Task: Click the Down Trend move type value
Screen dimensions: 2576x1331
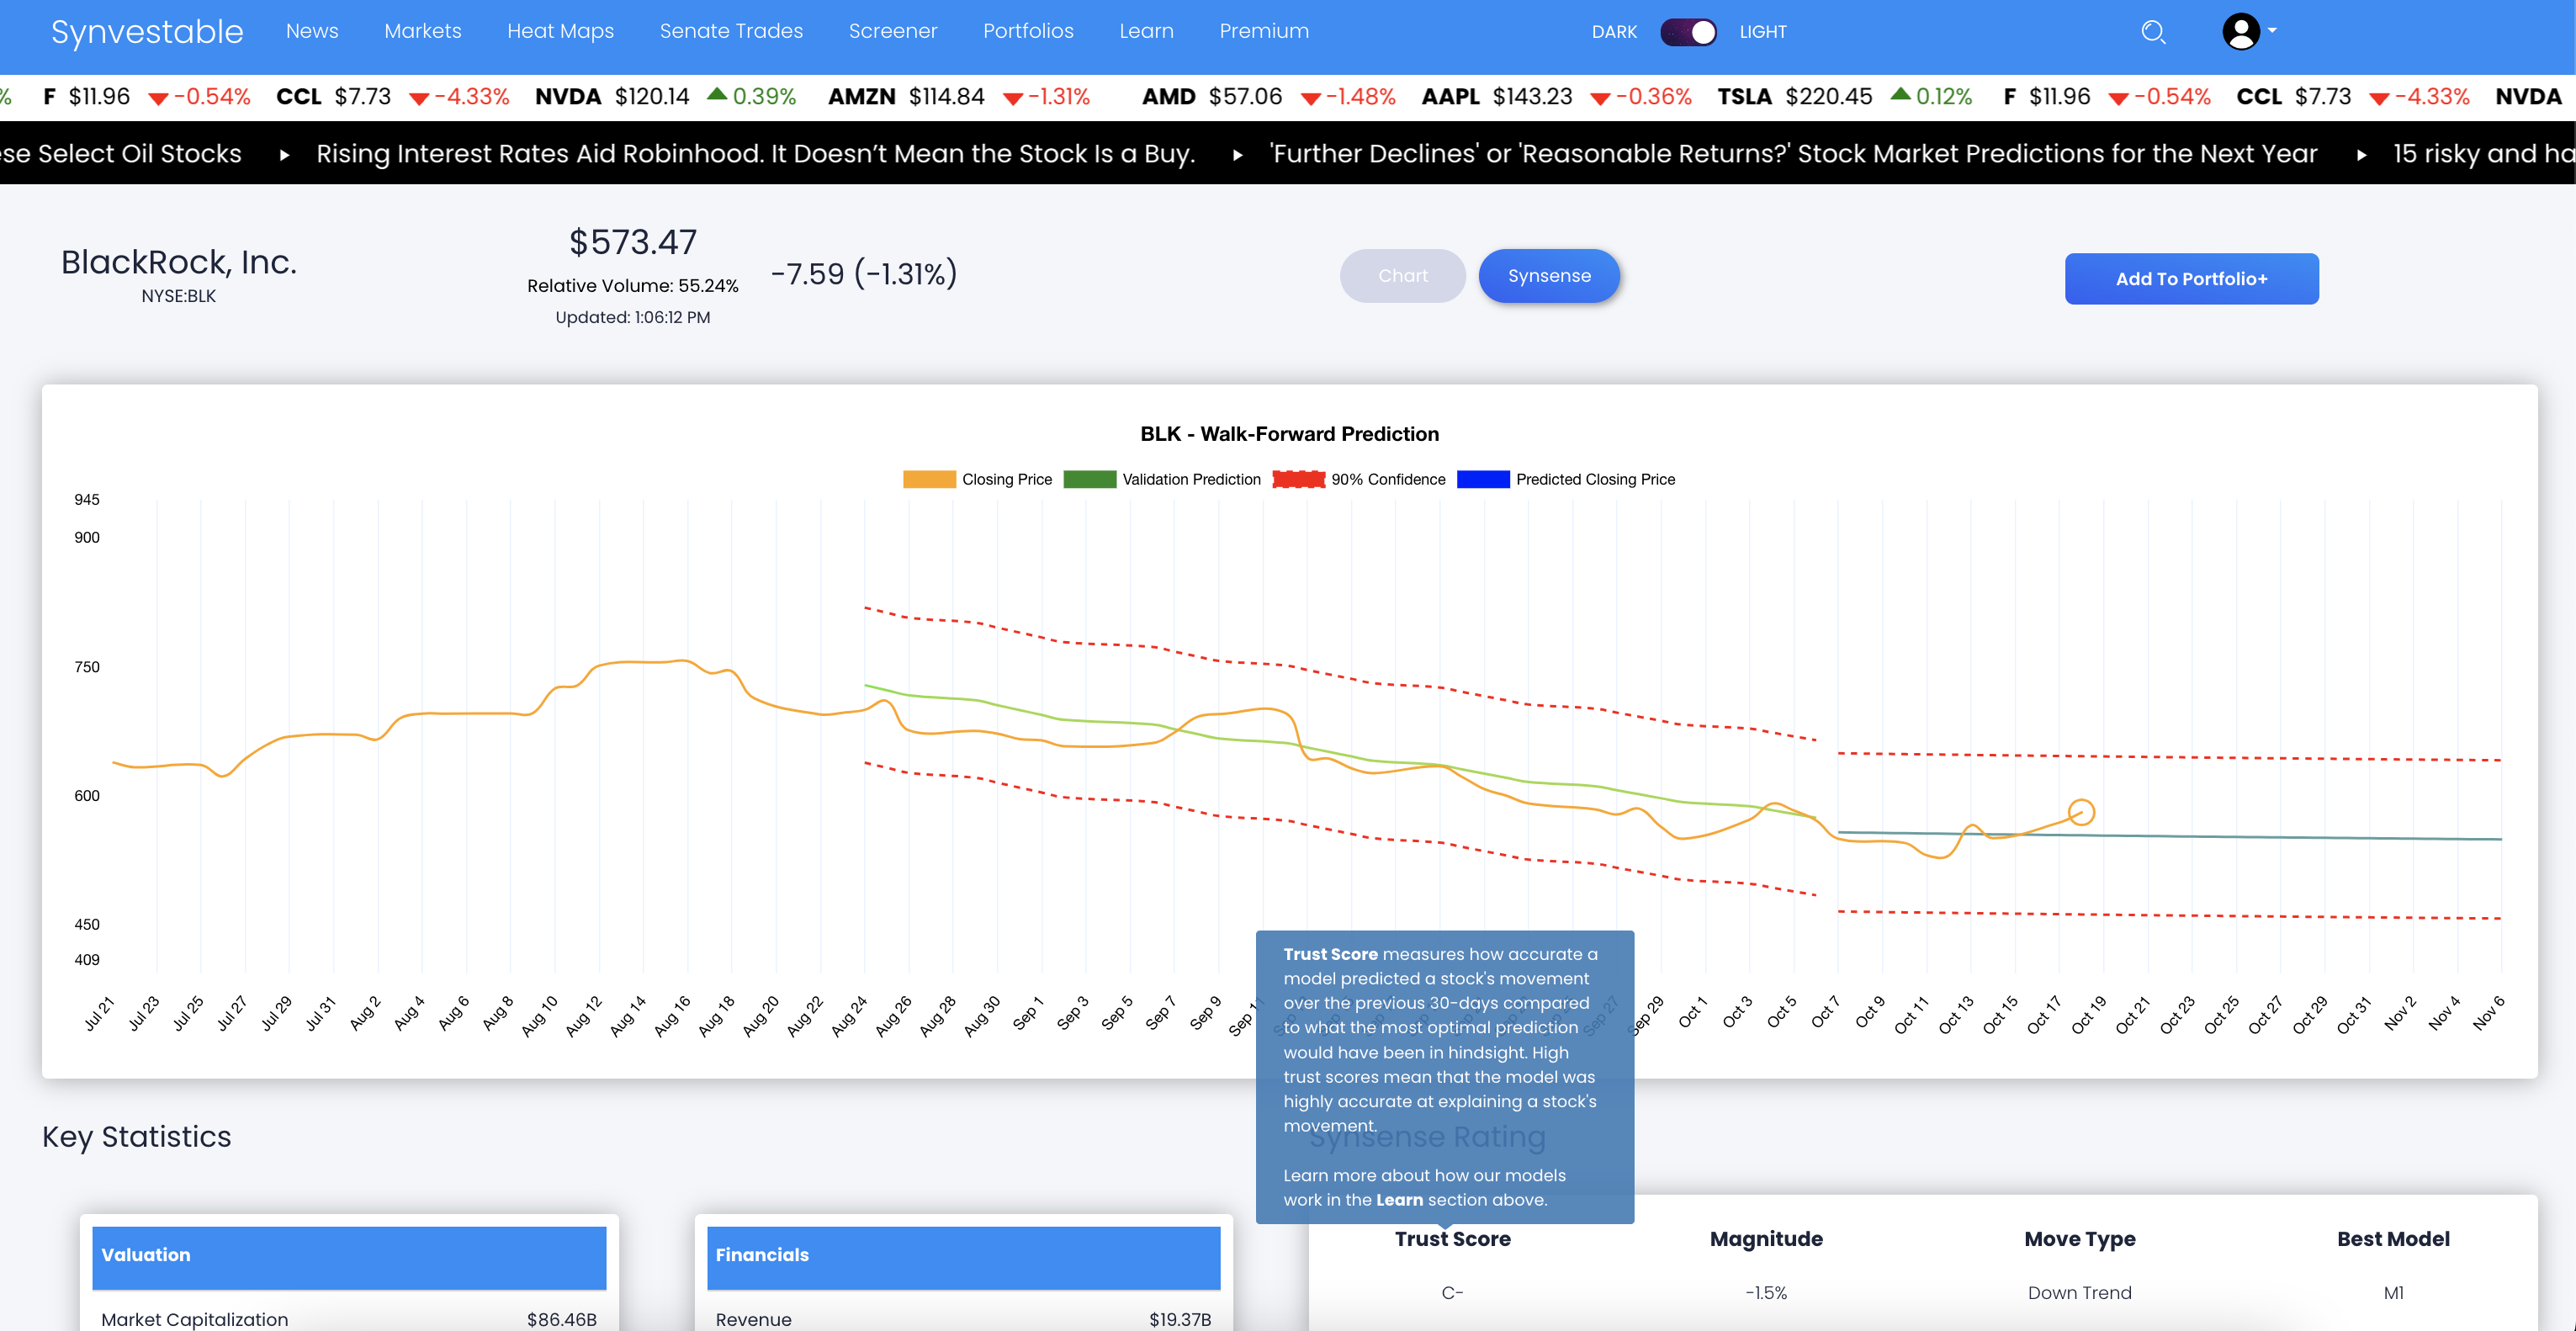Action: coord(2080,1293)
